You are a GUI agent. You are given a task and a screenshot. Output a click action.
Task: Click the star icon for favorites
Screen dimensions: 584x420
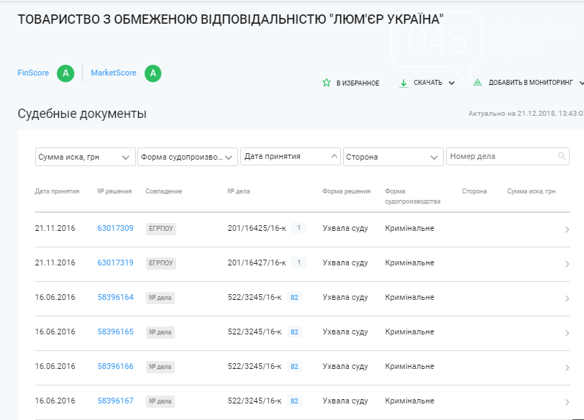(327, 83)
